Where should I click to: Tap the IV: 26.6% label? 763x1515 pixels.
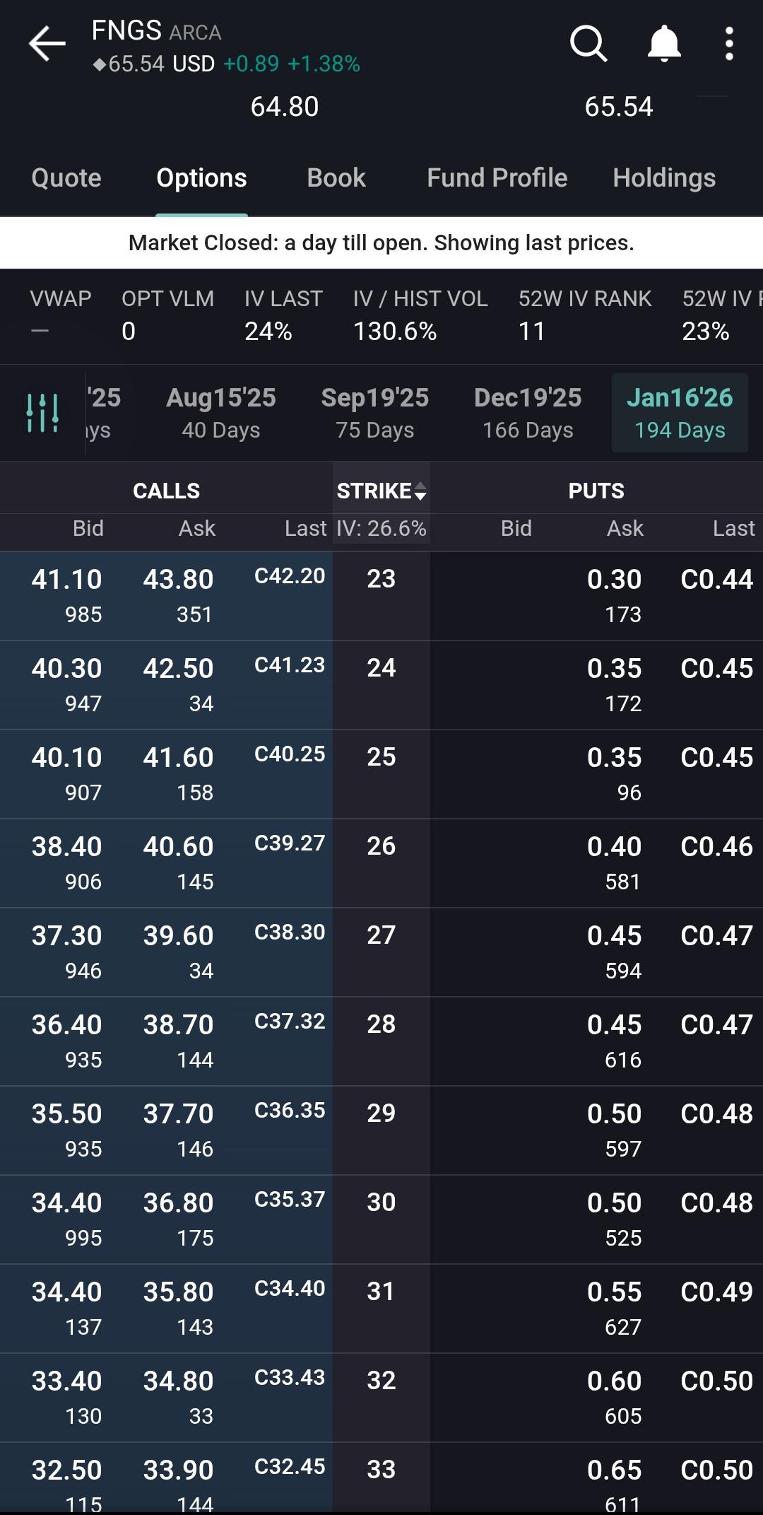click(381, 528)
